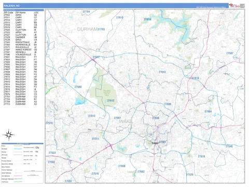Click the 27607 ZIP label on the map

tap(117, 118)
